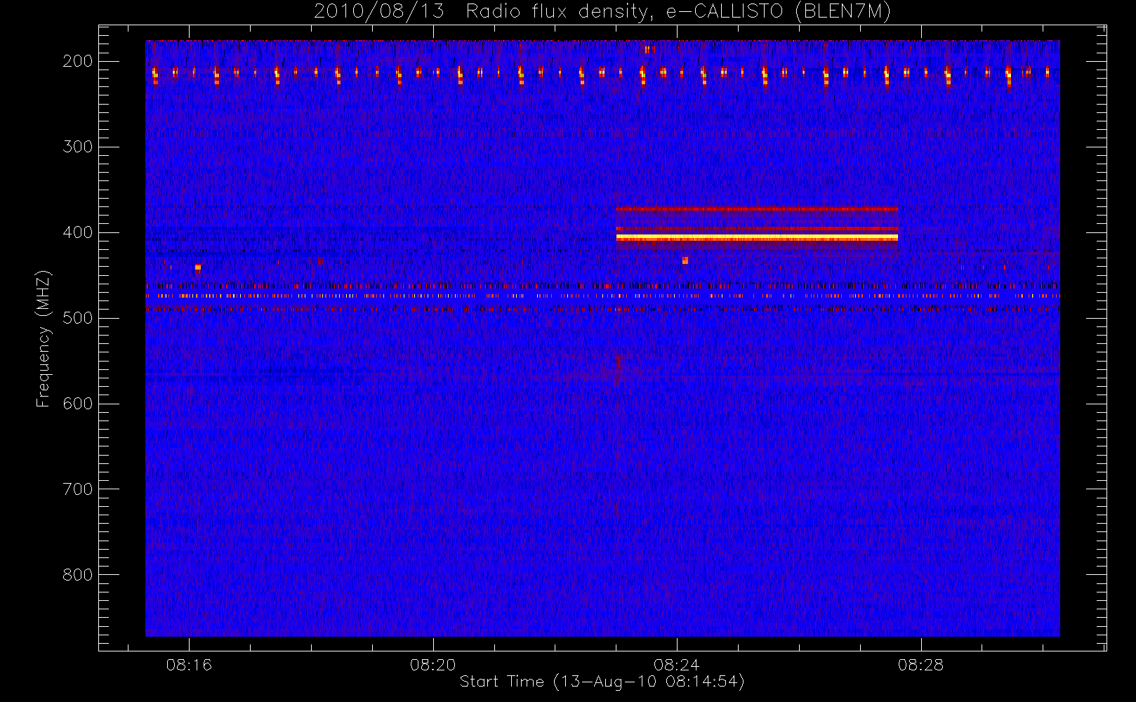Click the small orange spot near 08:16 at 440 MHz
The height and width of the screenshot is (702, 1136).
198,267
